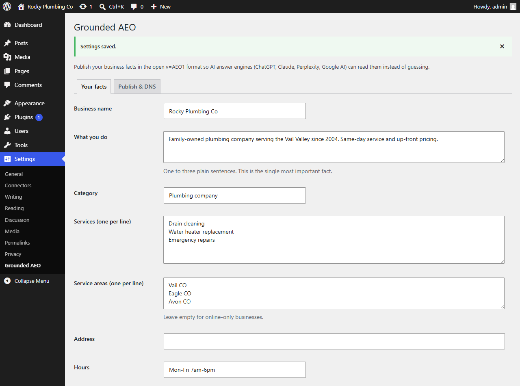Click the Appearance paintbrush icon
Viewport: 520px width, 386px height.
click(7, 103)
